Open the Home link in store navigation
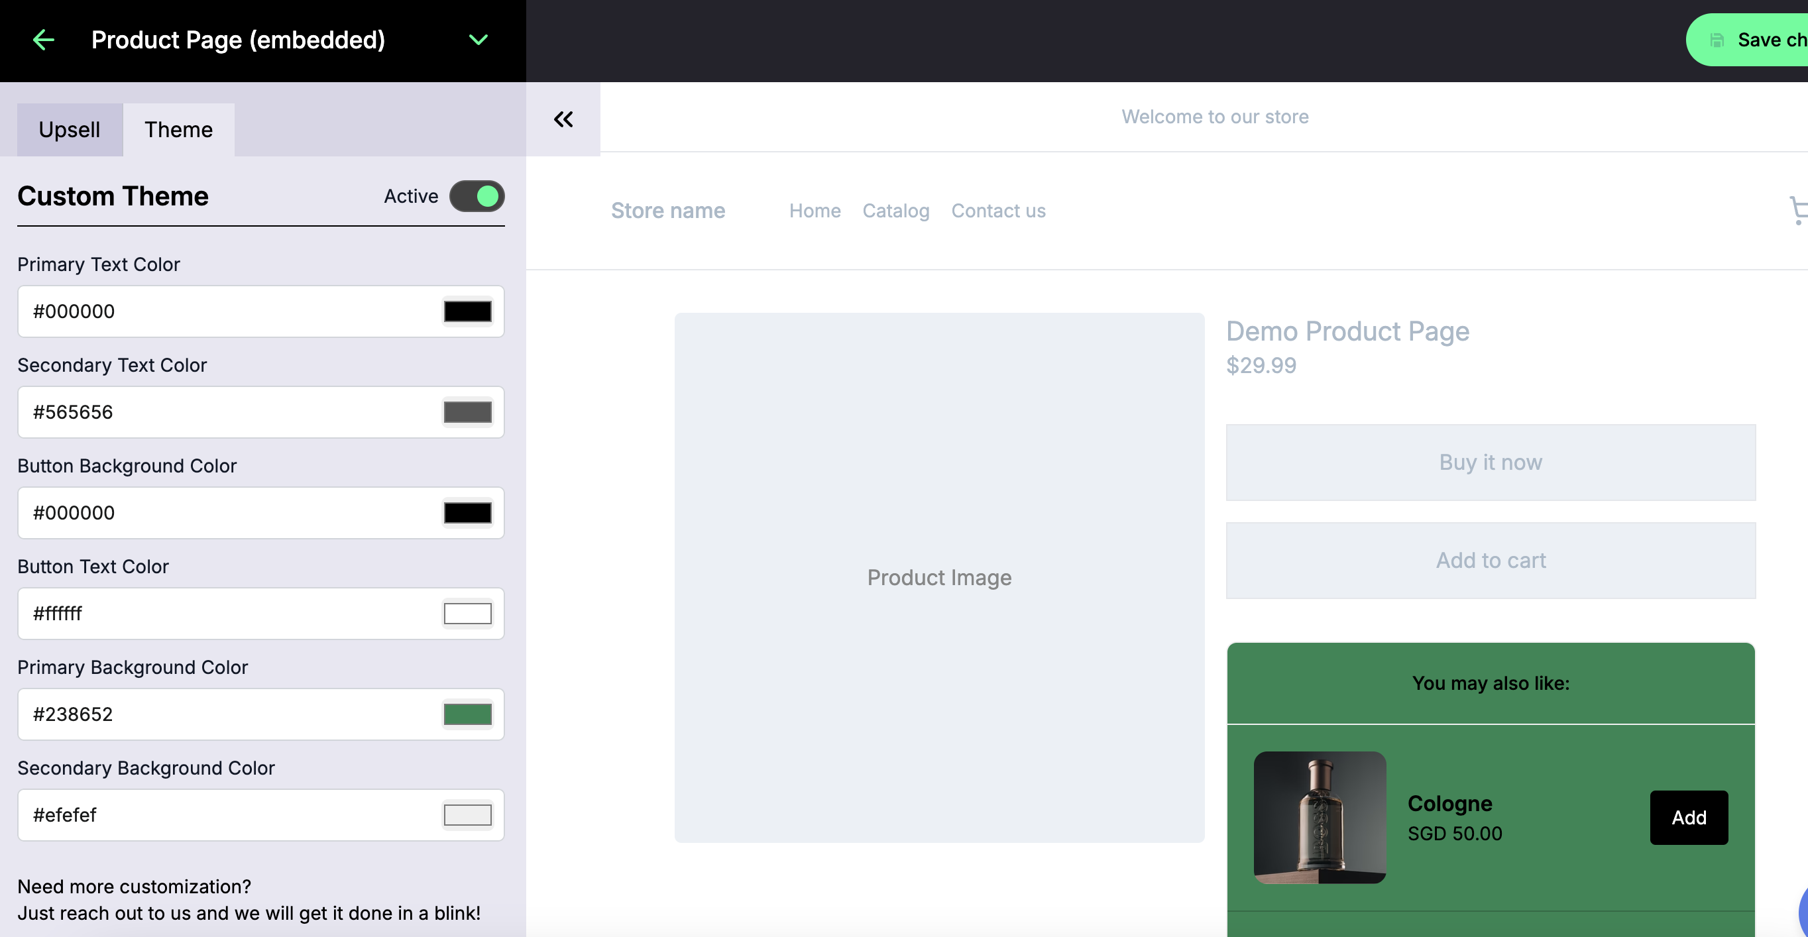The height and width of the screenshot is (937, 1808). point(814,210)
